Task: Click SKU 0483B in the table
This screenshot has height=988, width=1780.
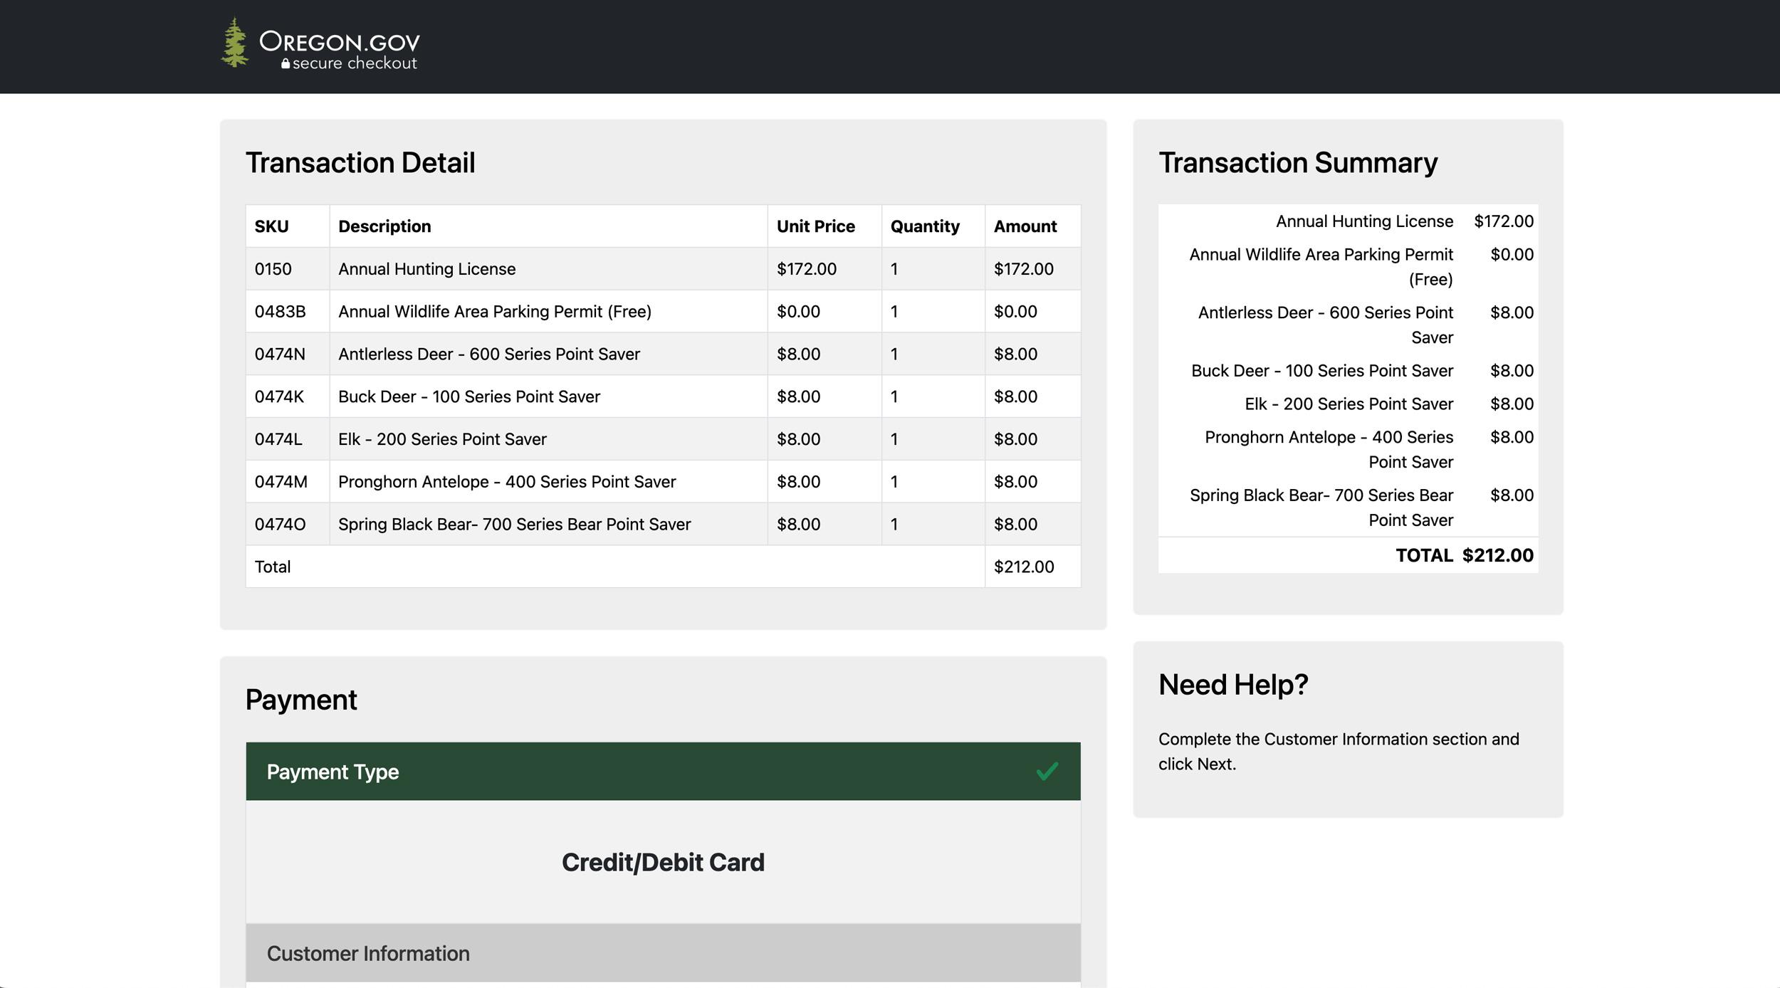Action: click(x=280, y=312)
